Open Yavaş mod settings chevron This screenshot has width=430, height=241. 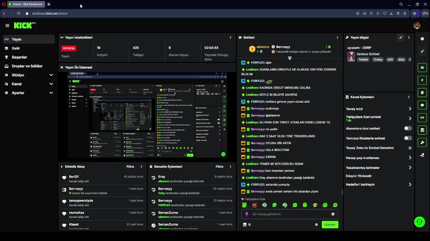(410, 109)
